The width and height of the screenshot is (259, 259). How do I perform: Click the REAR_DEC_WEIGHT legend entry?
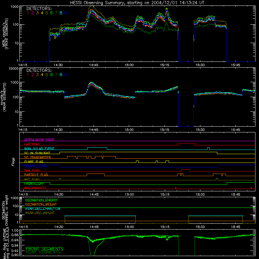pyautogui.click(x=40, y=213)
